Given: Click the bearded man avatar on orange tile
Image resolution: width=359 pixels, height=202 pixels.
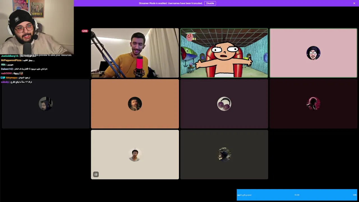Looking at the screenshot, I should coord(135,104).
